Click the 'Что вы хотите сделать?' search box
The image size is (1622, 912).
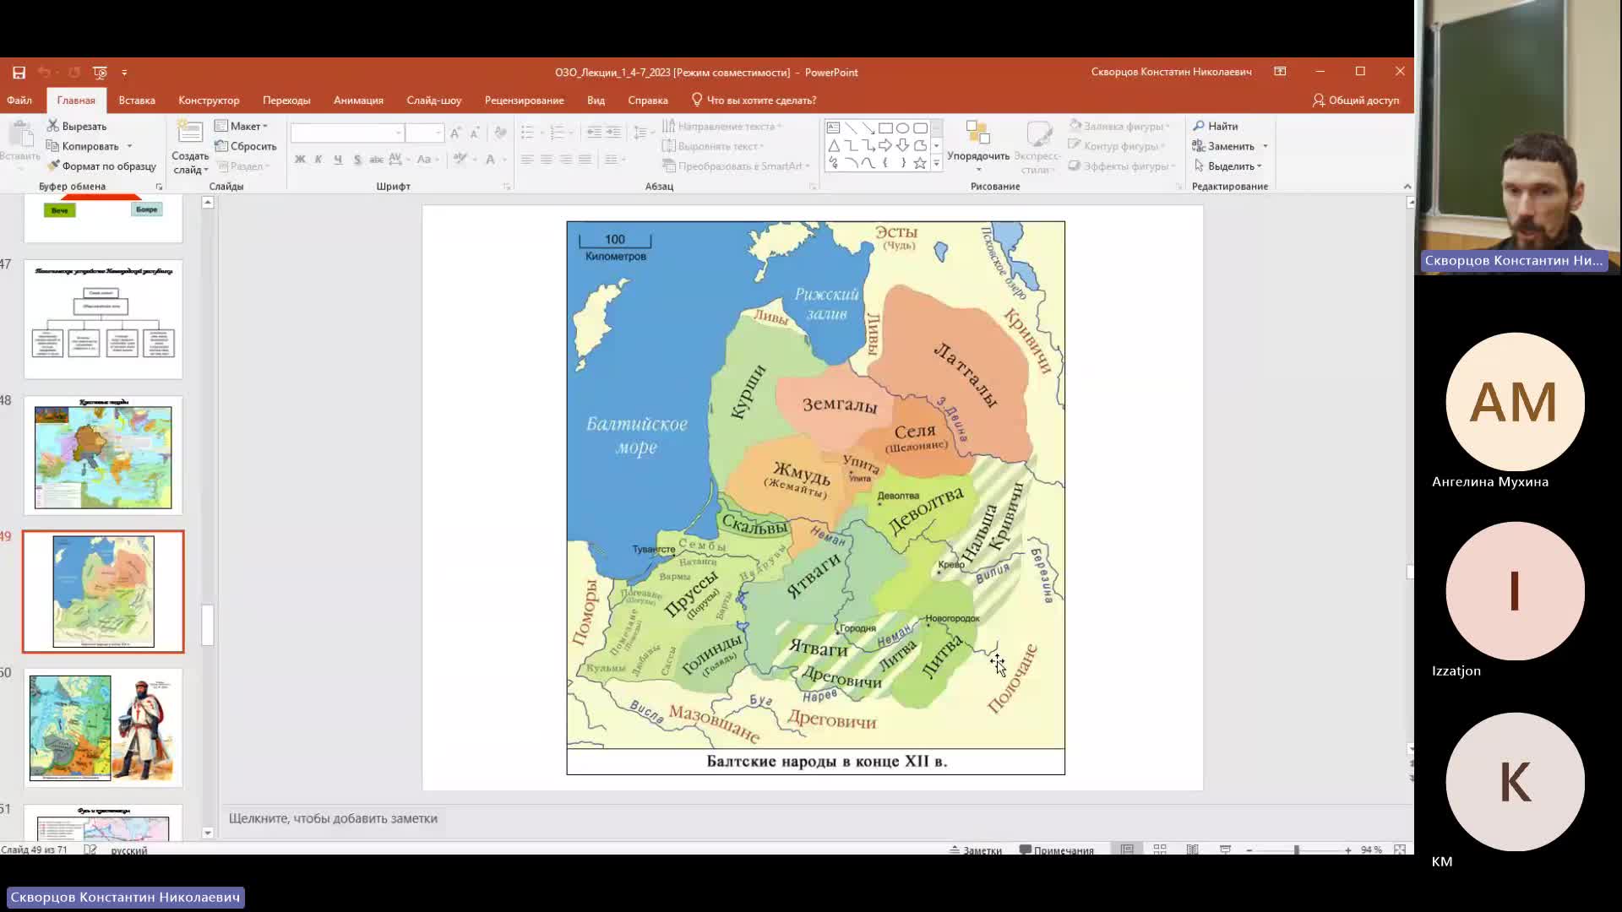click(754, 100)
